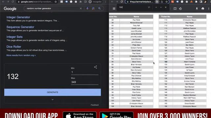Click the share icon in the PDF window address bar
Viewport: 211px width, 118px height.
pos(162,2)
